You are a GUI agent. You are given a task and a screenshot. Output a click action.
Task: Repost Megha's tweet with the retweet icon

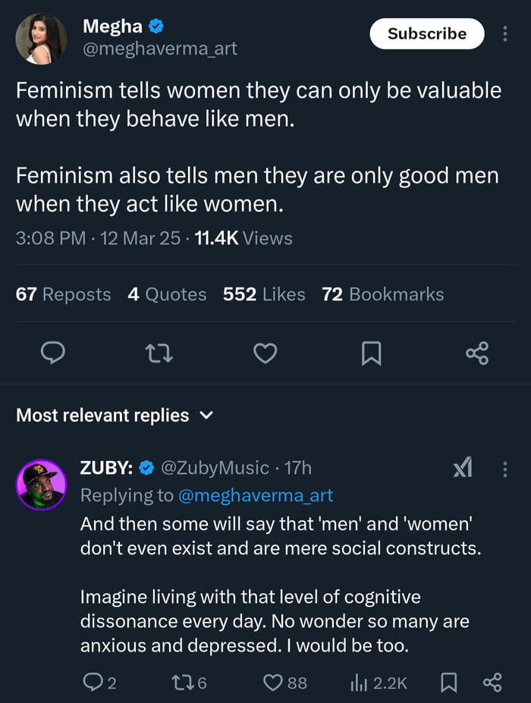pyautogui.click(x=159, y=353)
